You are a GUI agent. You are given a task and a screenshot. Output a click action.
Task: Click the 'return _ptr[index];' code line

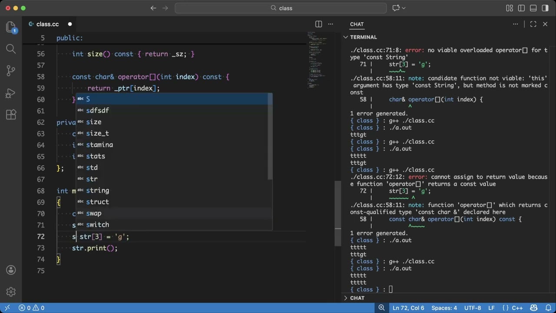(x=124, y=88)
